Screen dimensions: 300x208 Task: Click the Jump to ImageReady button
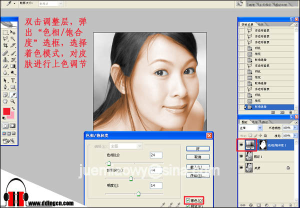tap(9, 141)
